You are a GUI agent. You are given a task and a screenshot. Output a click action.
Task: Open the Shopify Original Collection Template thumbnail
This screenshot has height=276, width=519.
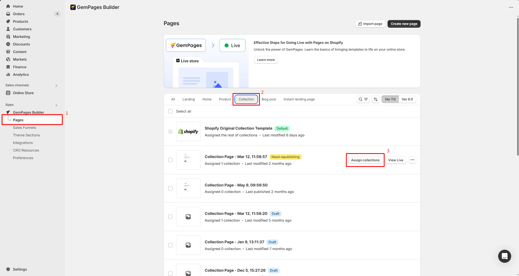coord(188,132)
